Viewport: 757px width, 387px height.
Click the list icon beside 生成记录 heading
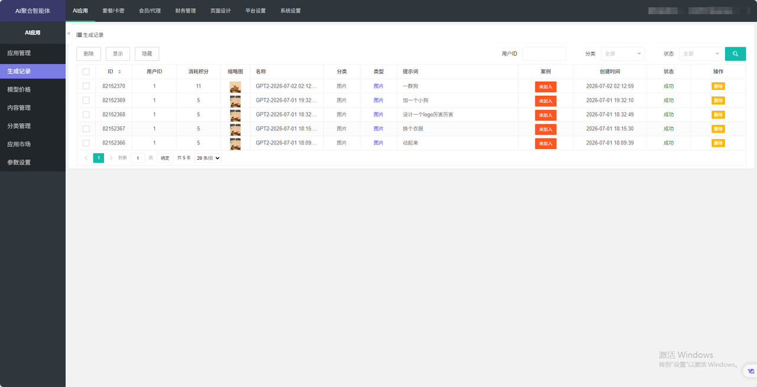click(79, 35)
